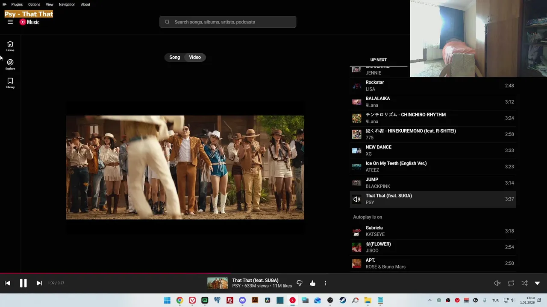Open Discord from taskbar
The width and height of the screenshot is (547, 307).
[242, 300]
